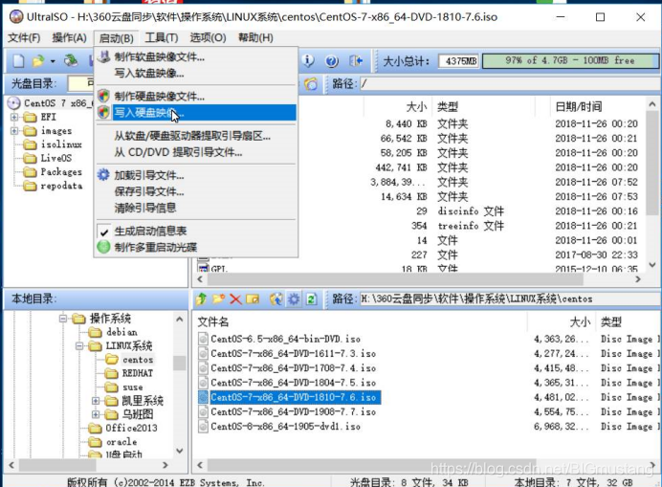Image resolution: width=662 pixels, height=487 pixels.
Task: Select 写入硬盘映像 menu entry
Action: click(x=196, y=113)
